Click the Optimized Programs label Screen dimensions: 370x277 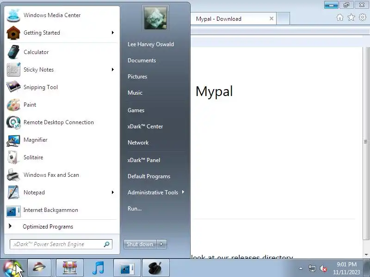click(48, 227)
